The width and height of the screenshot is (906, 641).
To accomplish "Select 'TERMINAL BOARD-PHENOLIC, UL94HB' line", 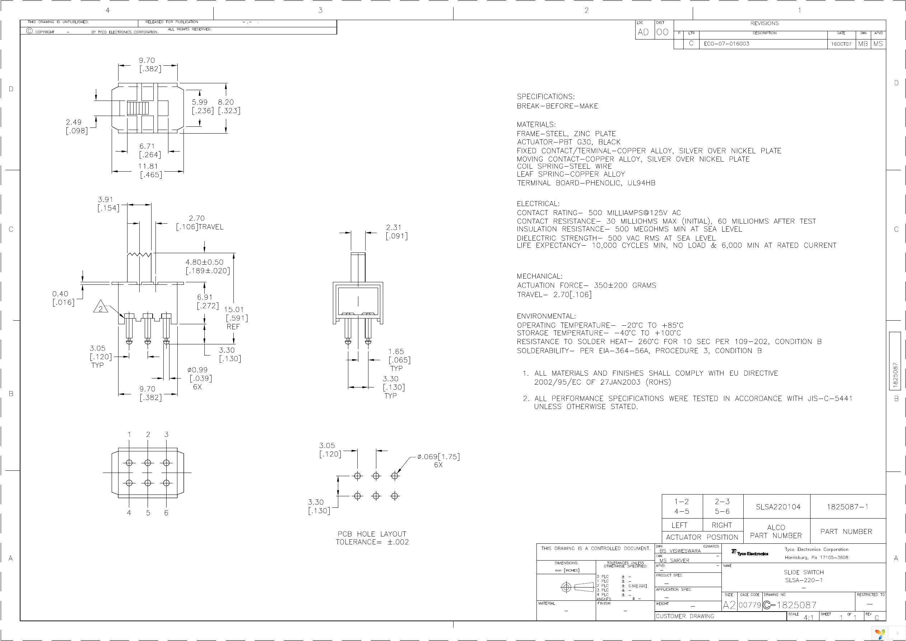I will (586, 183).
